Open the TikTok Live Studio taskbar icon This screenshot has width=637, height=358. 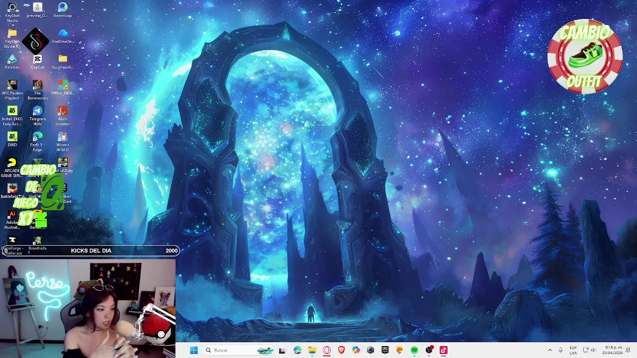[x=443, y=350]
